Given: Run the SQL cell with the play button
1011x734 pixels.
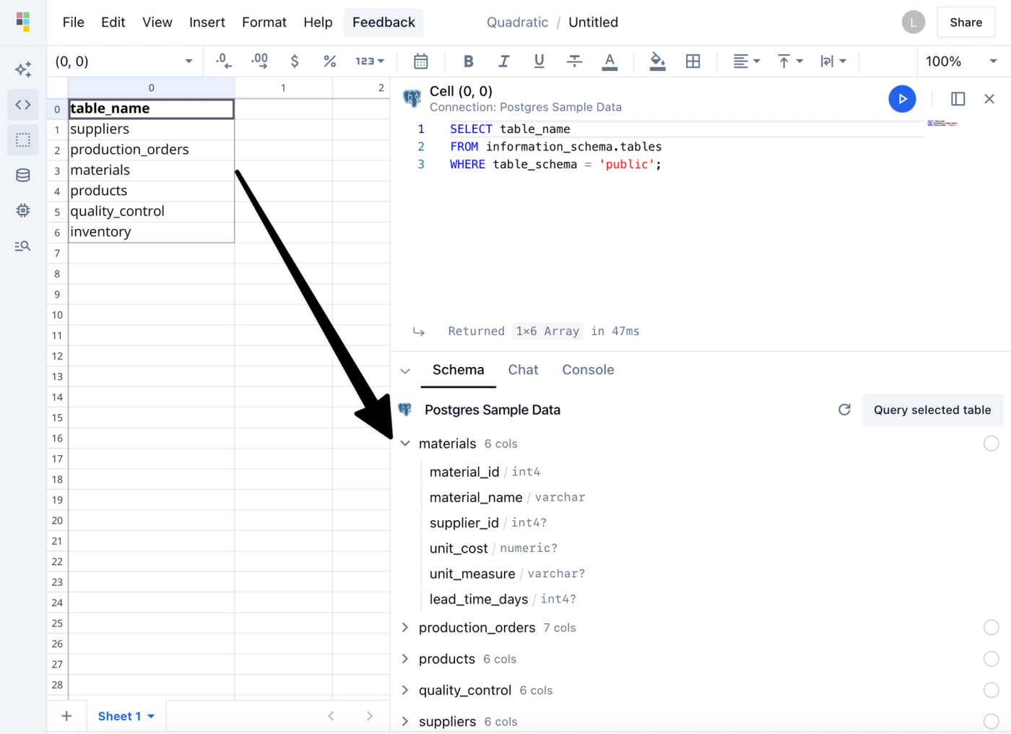Looking at the screenshot, I should pyautogui.click(x=902, y=98).
